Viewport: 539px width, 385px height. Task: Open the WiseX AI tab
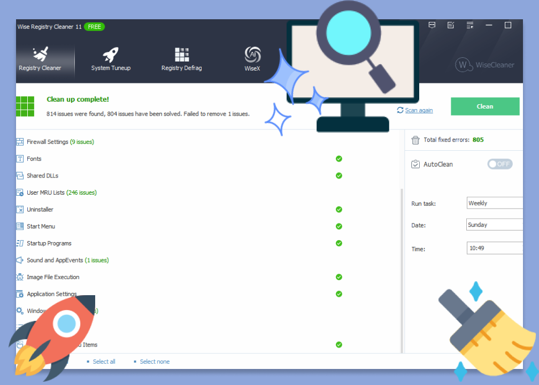252,59
